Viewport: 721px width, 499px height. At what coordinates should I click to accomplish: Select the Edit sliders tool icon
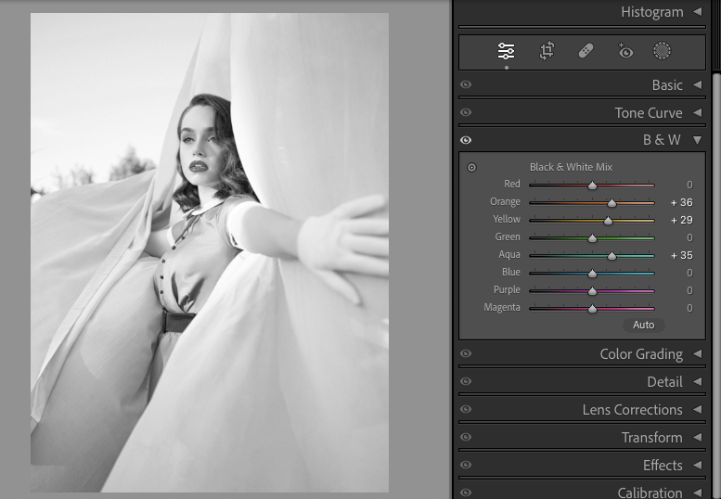[x=506, y=51]
